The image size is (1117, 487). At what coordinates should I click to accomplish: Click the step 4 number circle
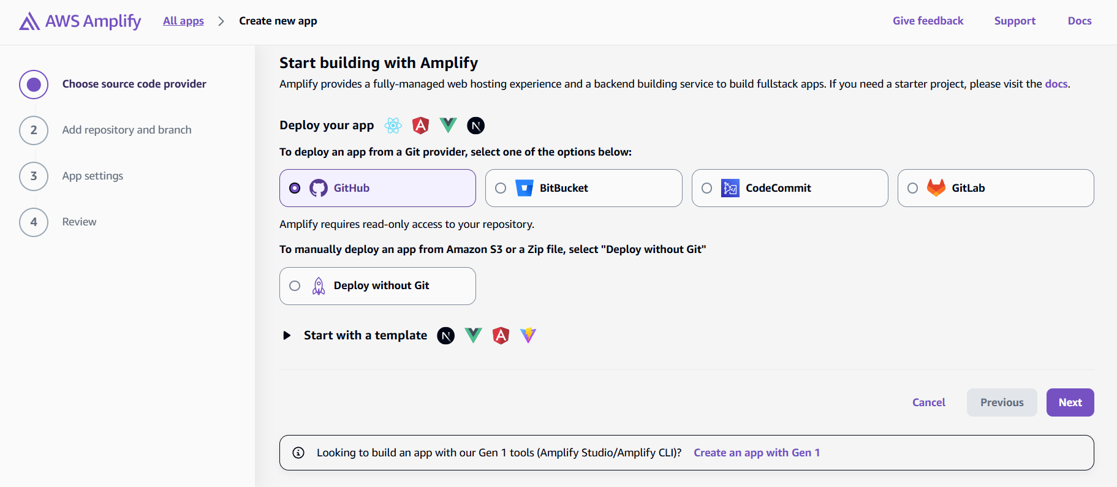[34, 222]
